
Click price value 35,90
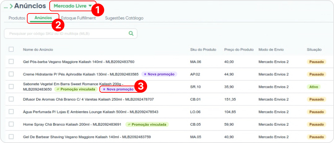[229, 87]
